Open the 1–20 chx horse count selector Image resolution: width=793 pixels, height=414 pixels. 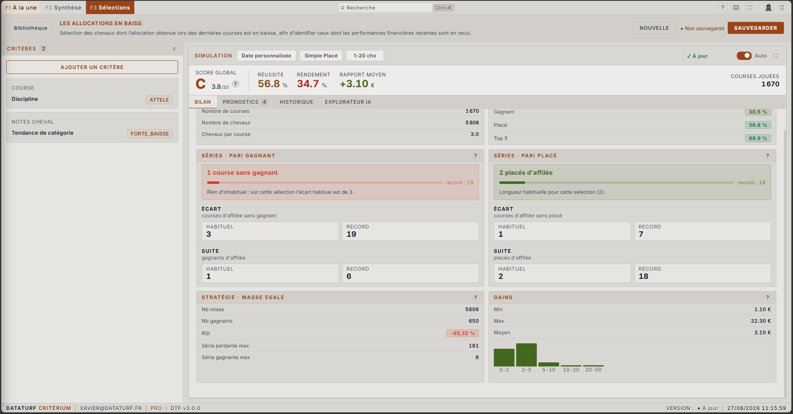[365, 56]
